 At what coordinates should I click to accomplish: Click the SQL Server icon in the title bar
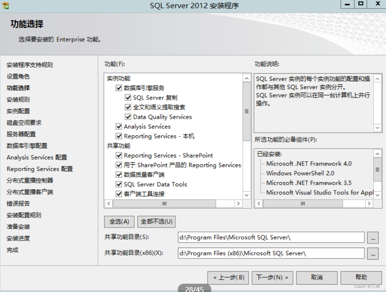(x=5, y=5)
